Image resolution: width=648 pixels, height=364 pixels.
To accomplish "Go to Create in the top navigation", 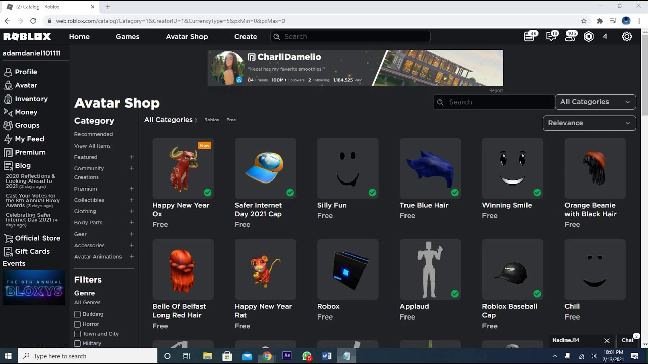I will (246, 37).
